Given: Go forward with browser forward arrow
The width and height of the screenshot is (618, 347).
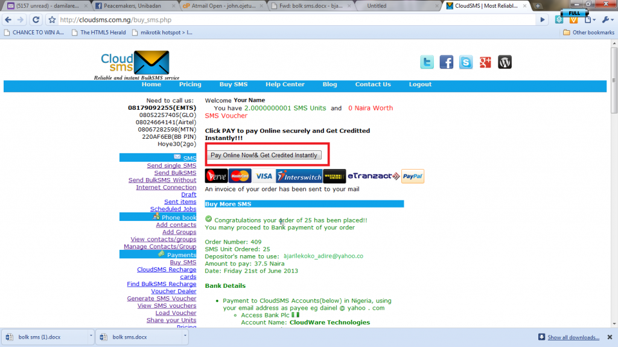Looking at the screenshot, I should tap(21, 20).
